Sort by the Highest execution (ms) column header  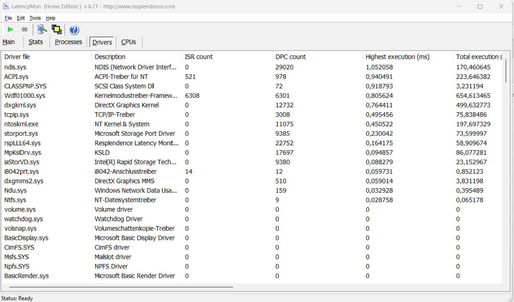pos(398,57)
